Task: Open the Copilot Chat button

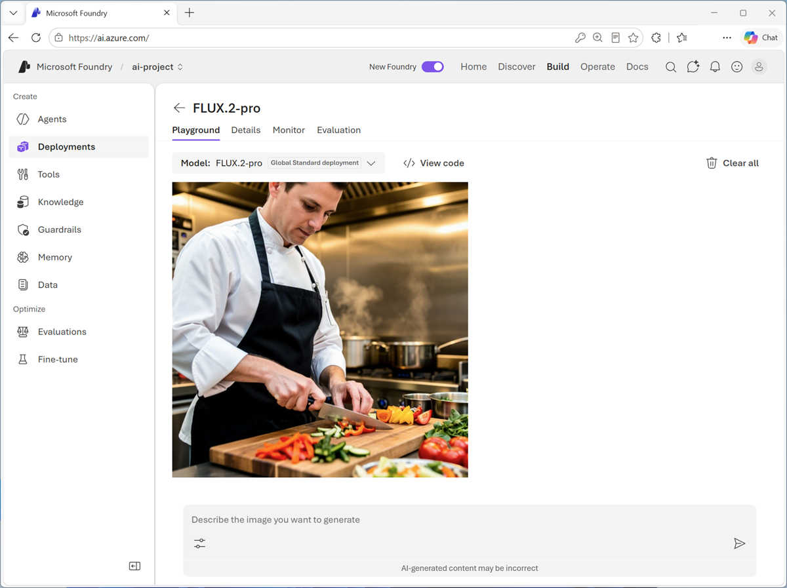Action: 761,38
